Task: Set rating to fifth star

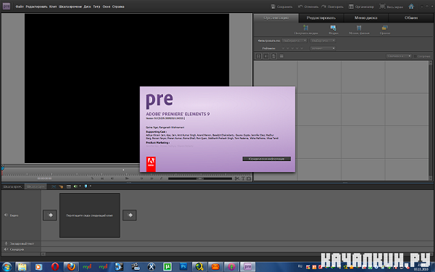Action: 302,49
